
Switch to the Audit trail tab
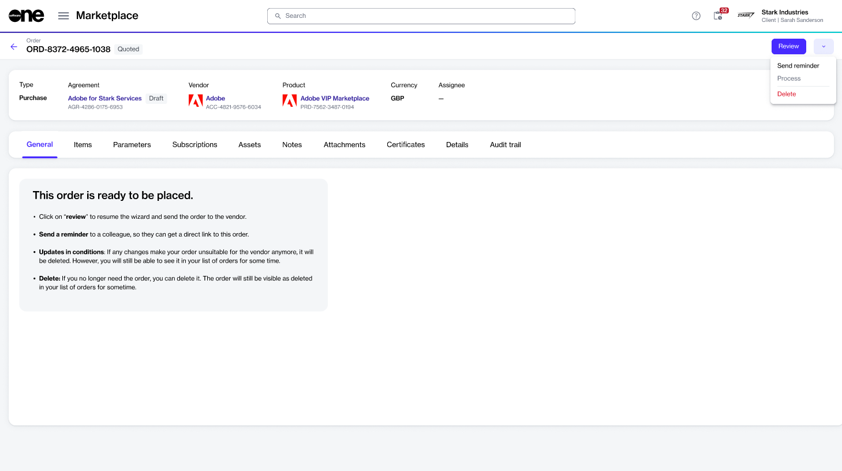(505, 145)
